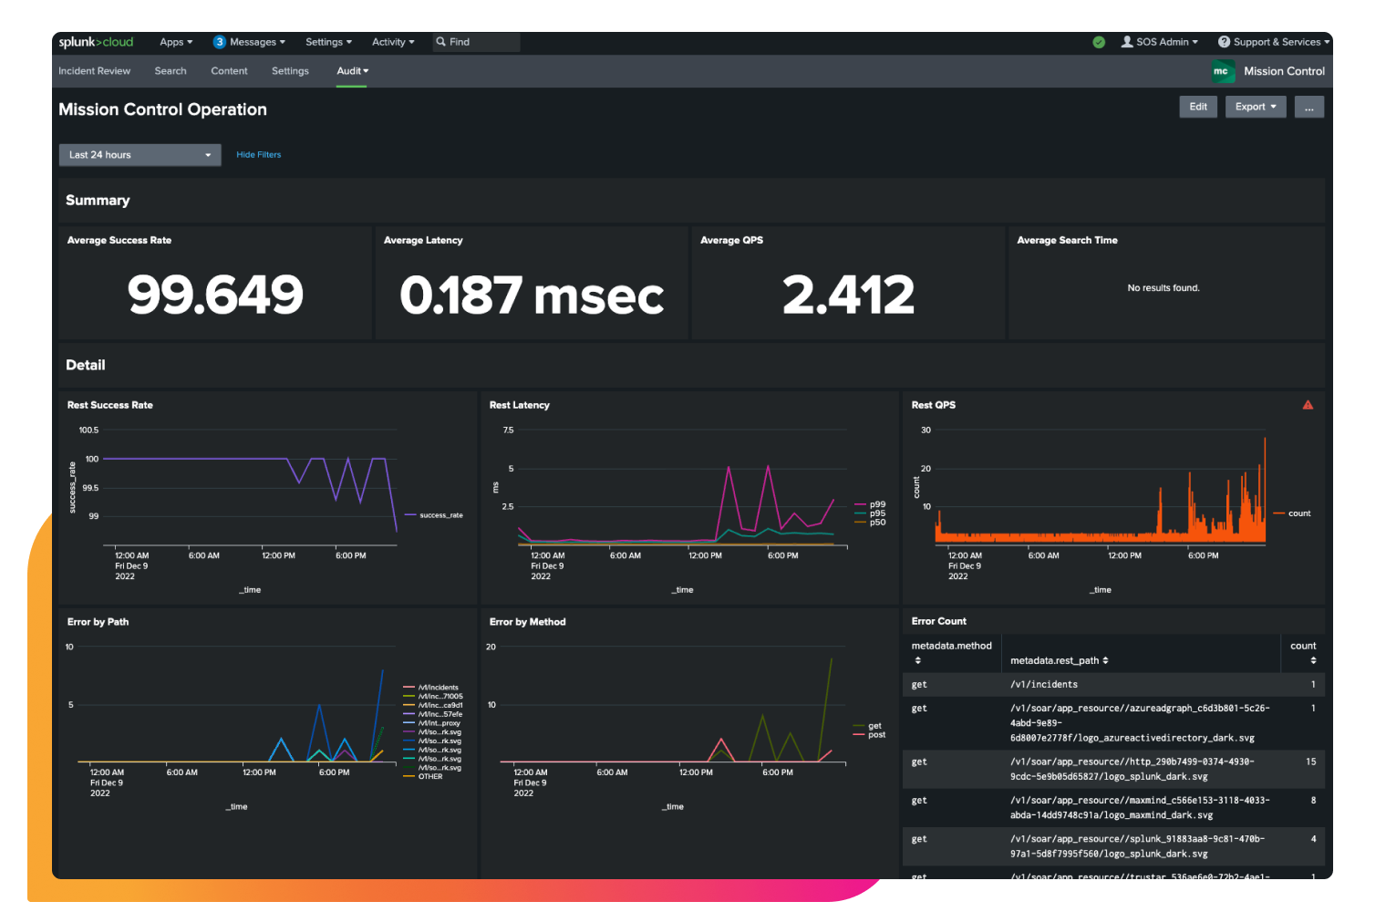1386x912 pixels.
Task: Toggle the post series in Error by Method legend
Action: point(875,735)
